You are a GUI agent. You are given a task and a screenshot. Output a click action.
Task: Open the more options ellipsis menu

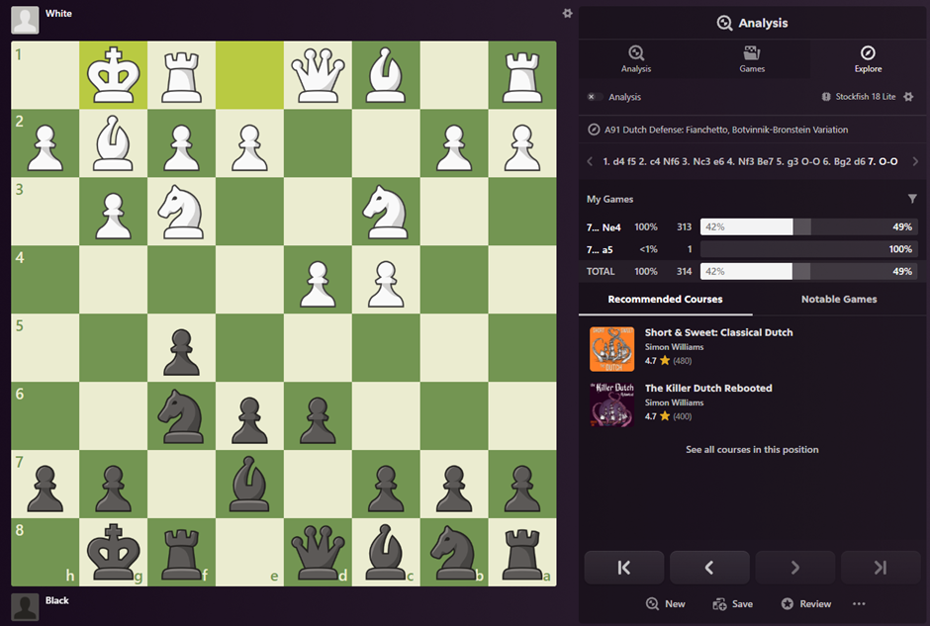tap(859, 603)
